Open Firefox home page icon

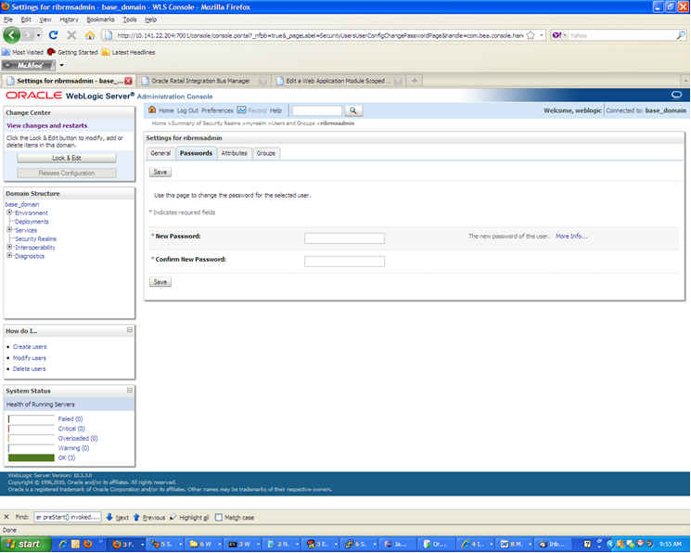click(90, 35)
